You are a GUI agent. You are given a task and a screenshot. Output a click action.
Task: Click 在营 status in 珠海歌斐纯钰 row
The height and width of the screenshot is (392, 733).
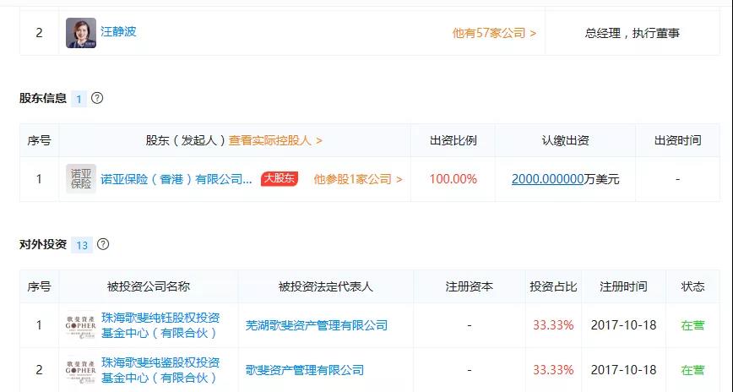click(692, 325)
